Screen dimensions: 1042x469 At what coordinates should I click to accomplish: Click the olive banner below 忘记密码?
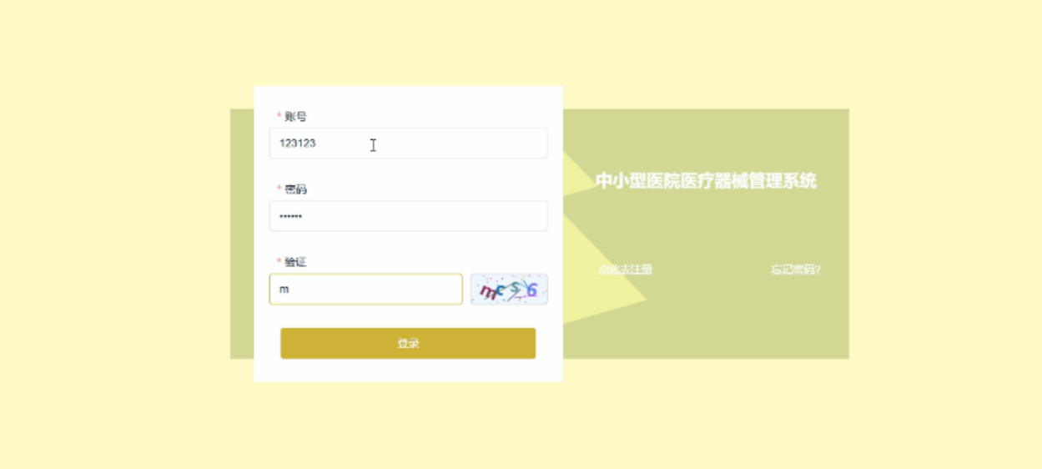(795, 321)
